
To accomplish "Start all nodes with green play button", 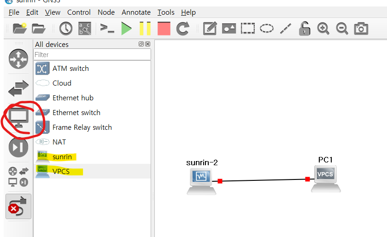I will coord(126,29).
